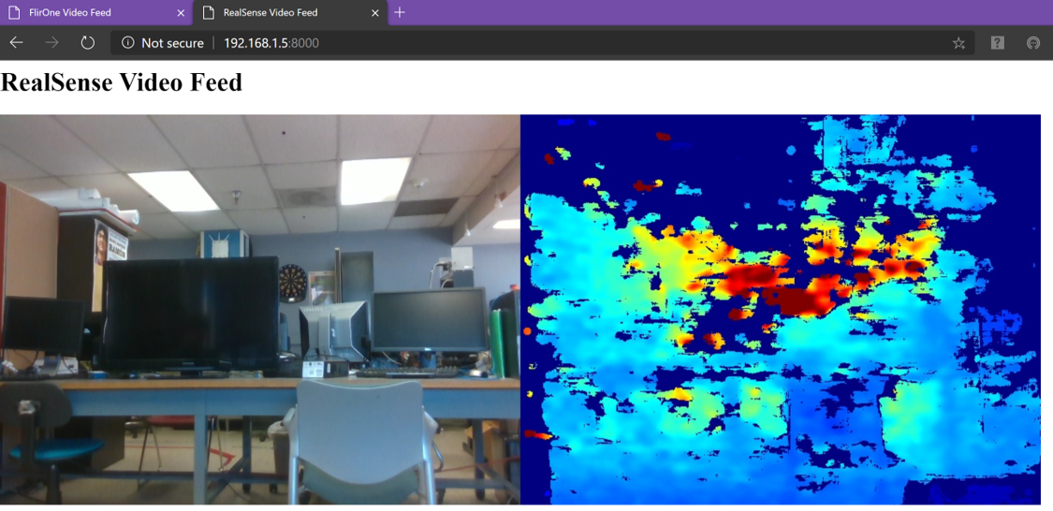Bookmark this page with the star
1053x511 pixels.
click(958, 43)
